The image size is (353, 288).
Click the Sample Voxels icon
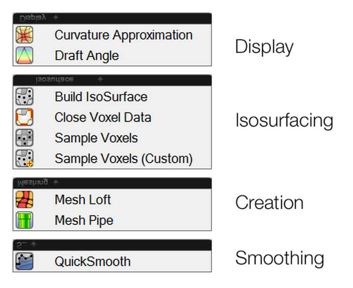click(x=24, y=138)
